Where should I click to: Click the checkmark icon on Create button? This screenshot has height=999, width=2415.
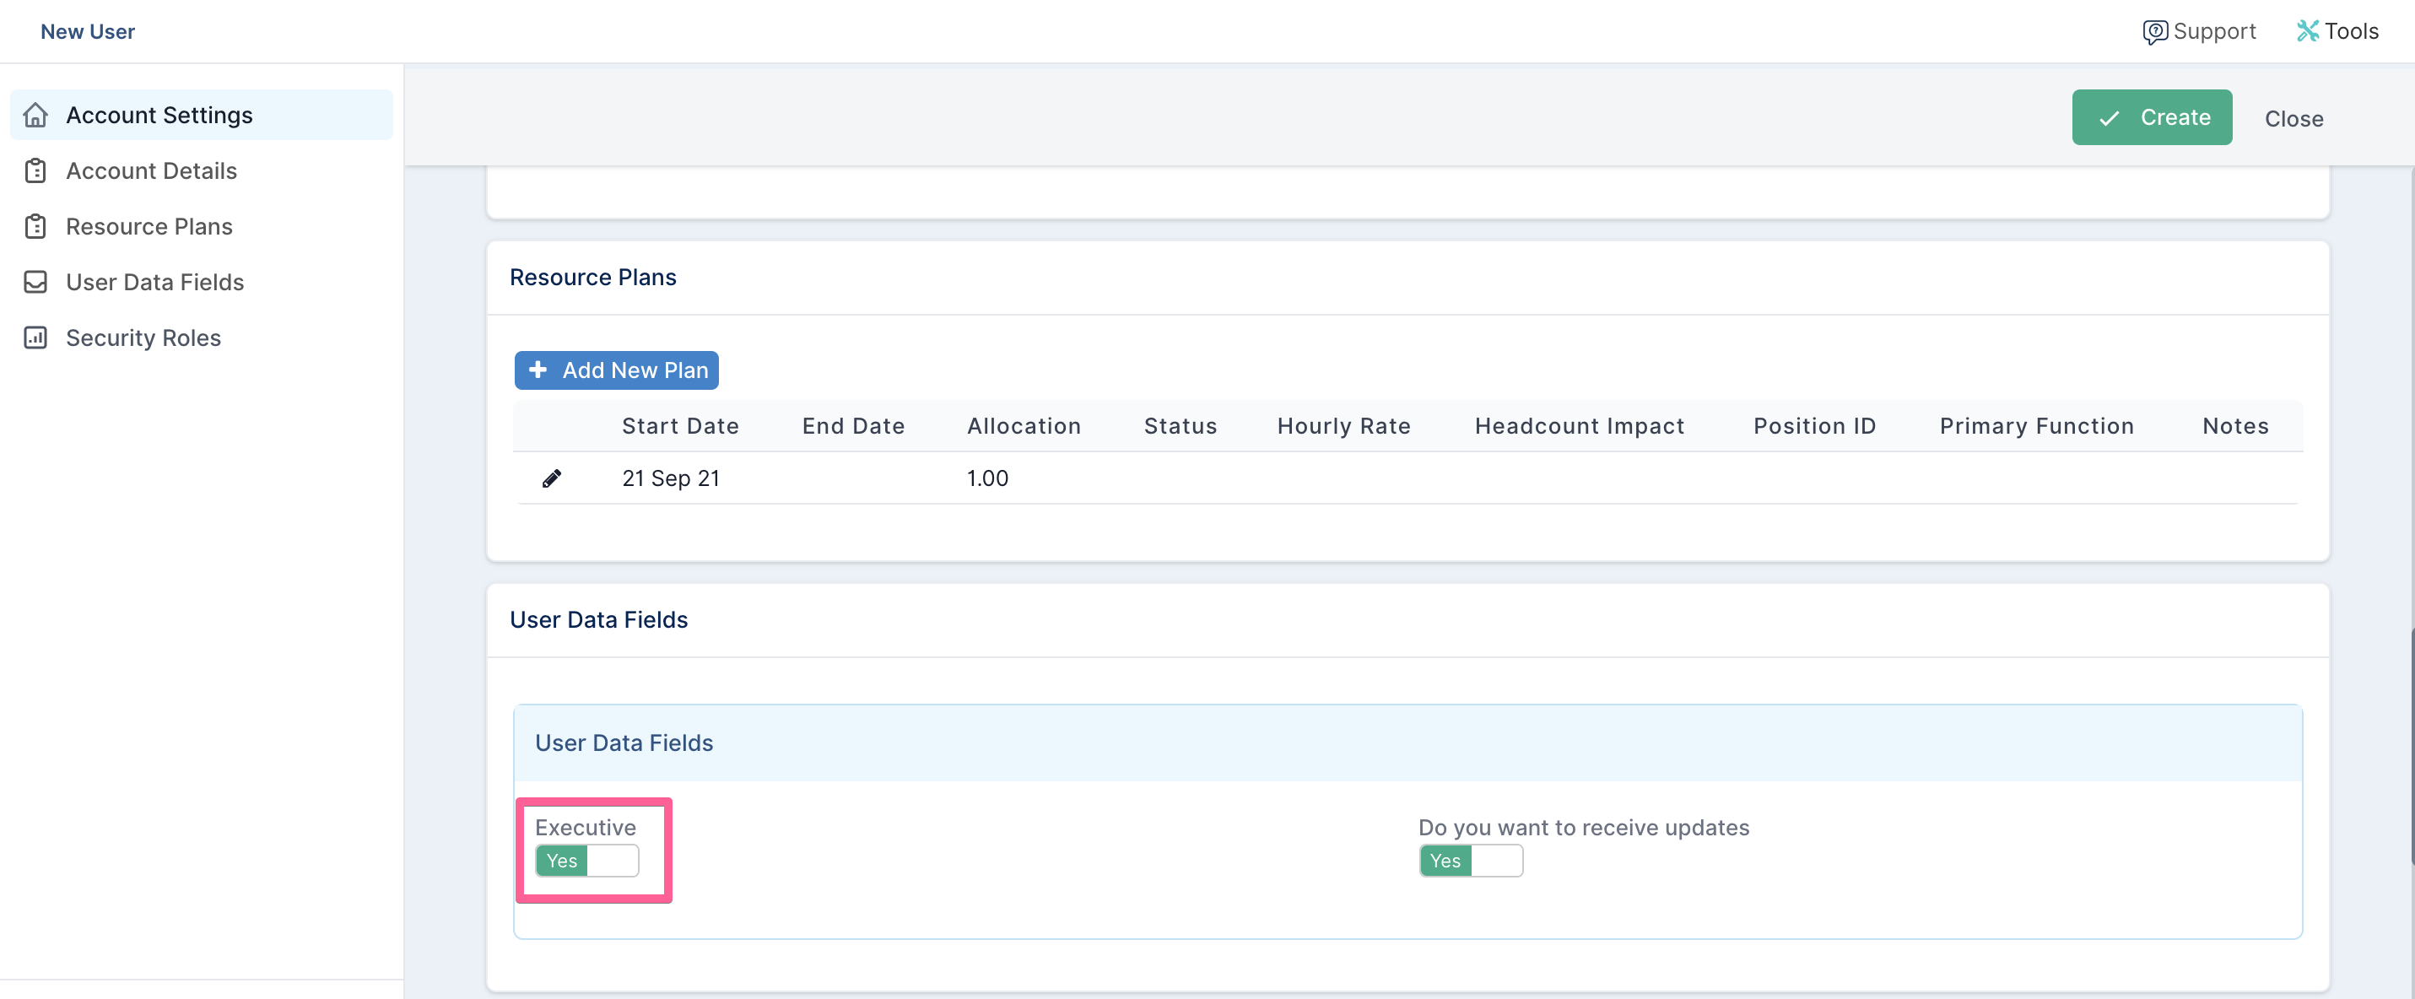[x=2109, y=118]
